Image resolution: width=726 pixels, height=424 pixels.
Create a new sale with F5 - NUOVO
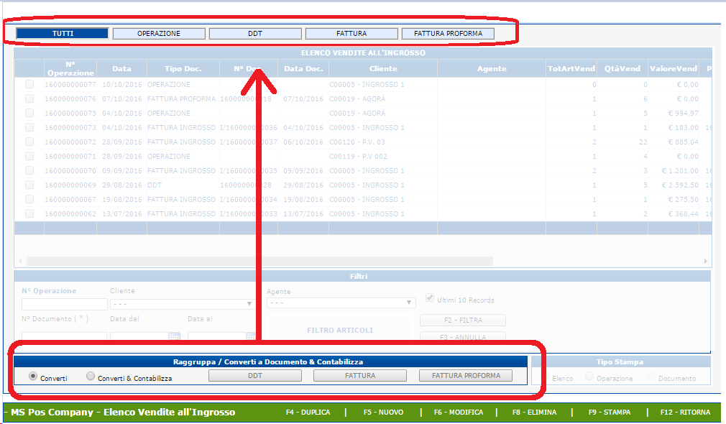pos(383,412)
